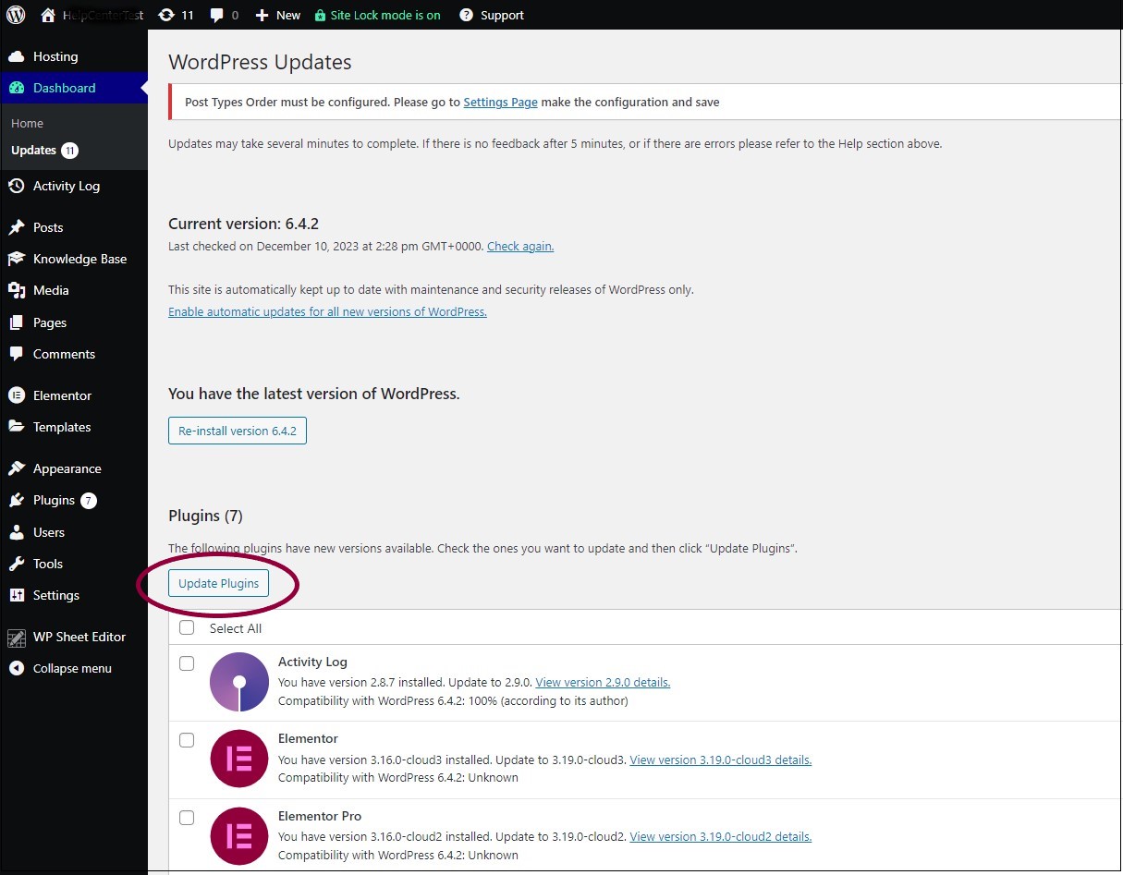Open updates counter showing 11 in admin bar
The width and height of the screenshot is (1123, 875).
(x=176, y=15)
